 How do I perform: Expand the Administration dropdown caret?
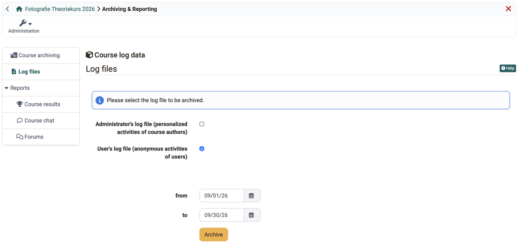click(x=30, y=24)
